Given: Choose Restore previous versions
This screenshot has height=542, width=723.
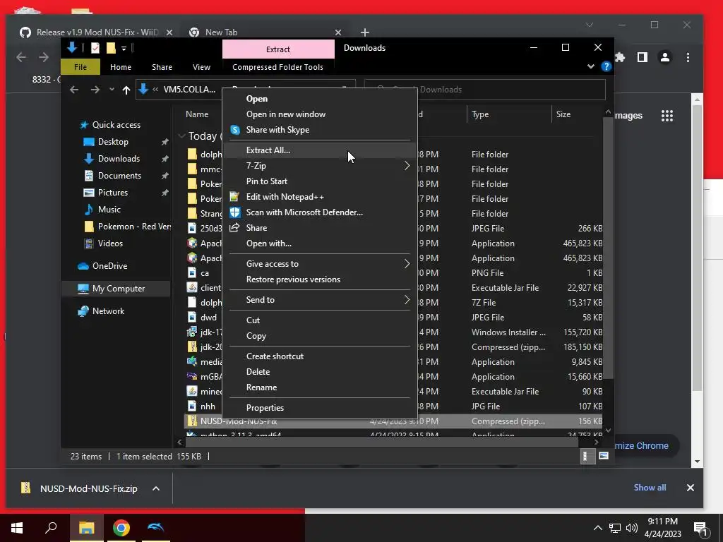Looking at the screenshot, I should click(x=320, y=279).
